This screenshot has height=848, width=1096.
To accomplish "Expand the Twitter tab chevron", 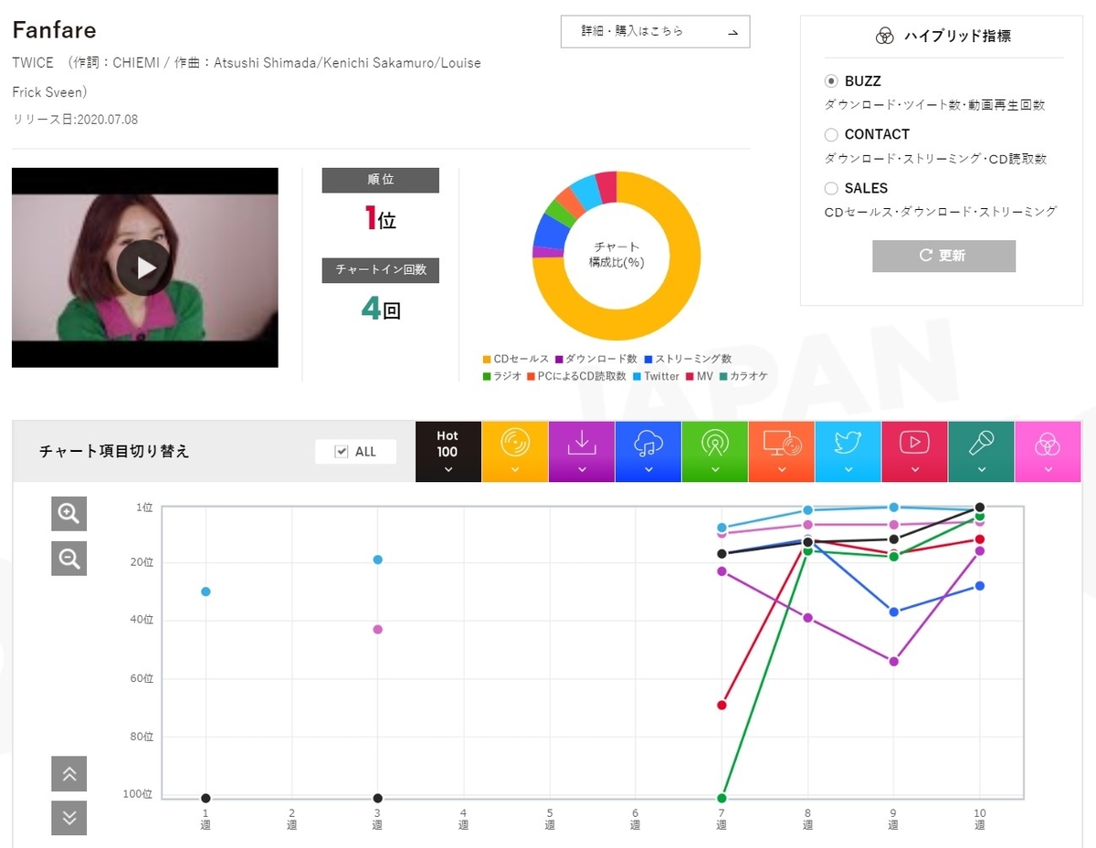I will click(848, 470).
